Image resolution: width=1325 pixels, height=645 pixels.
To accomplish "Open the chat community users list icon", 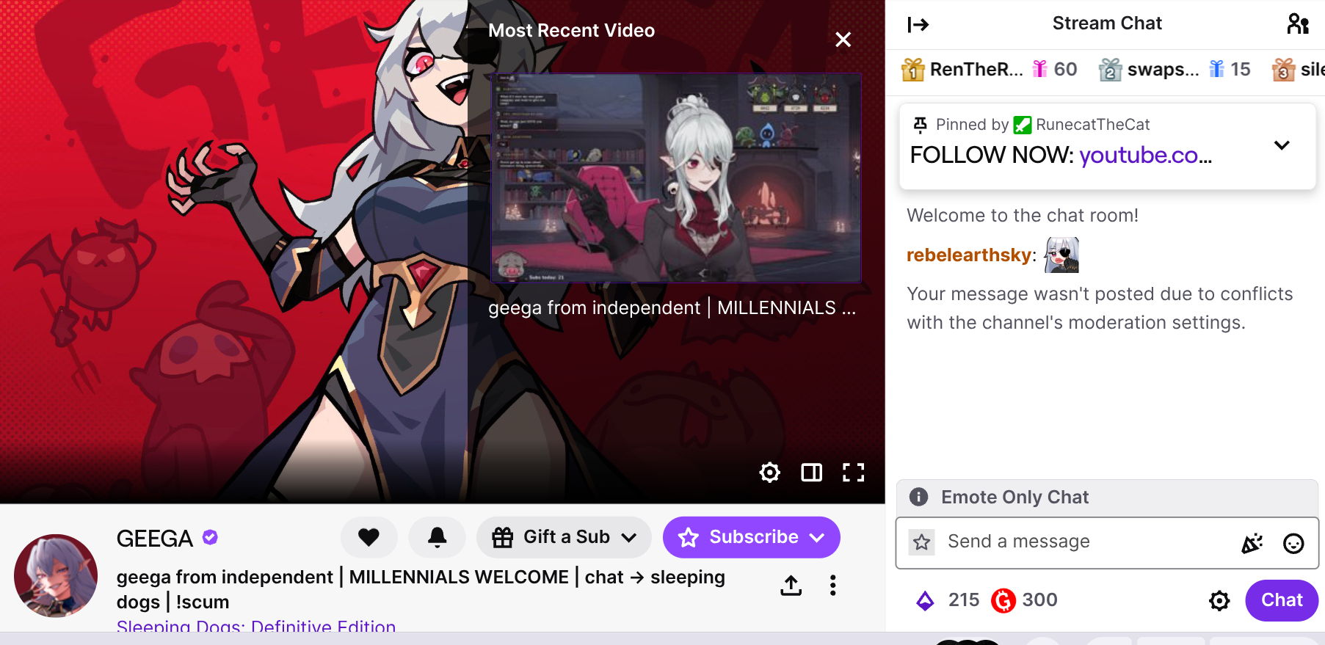I will pos(1298,24).
